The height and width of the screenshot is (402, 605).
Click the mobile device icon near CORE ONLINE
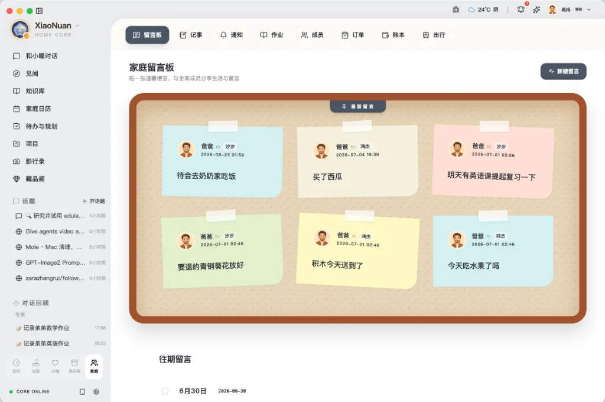click(x=82, y=391)
